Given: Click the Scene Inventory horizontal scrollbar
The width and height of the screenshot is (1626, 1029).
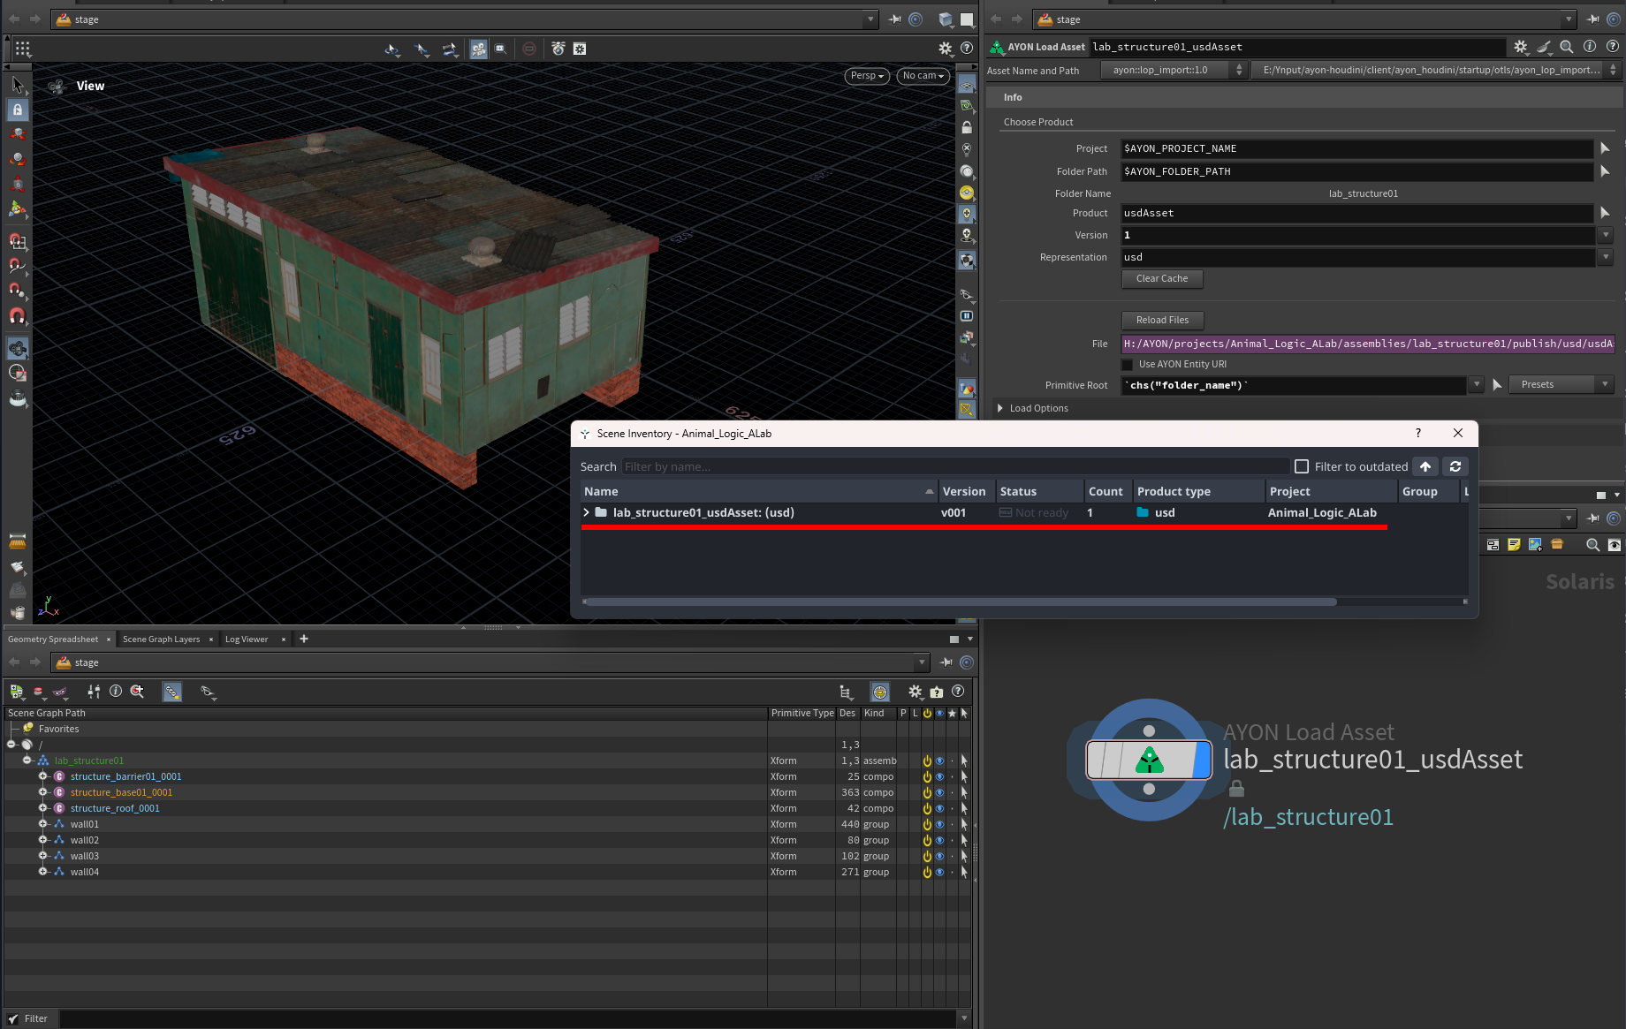Looking at the screenshot, I should click(x=961, y=602).
